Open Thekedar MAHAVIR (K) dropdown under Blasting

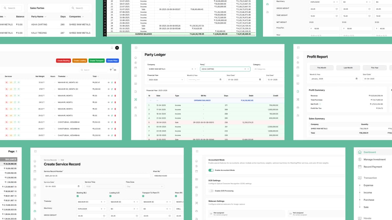pyautogui.click(x=91, y=202)
